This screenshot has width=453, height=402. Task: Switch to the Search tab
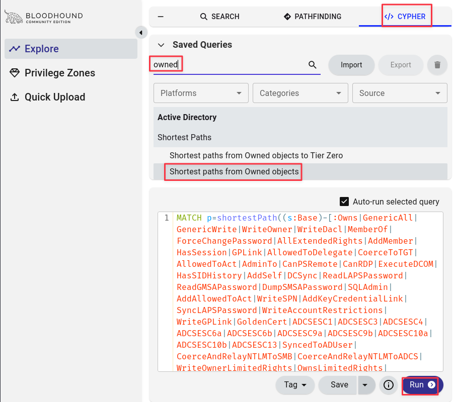coord(219,17)
